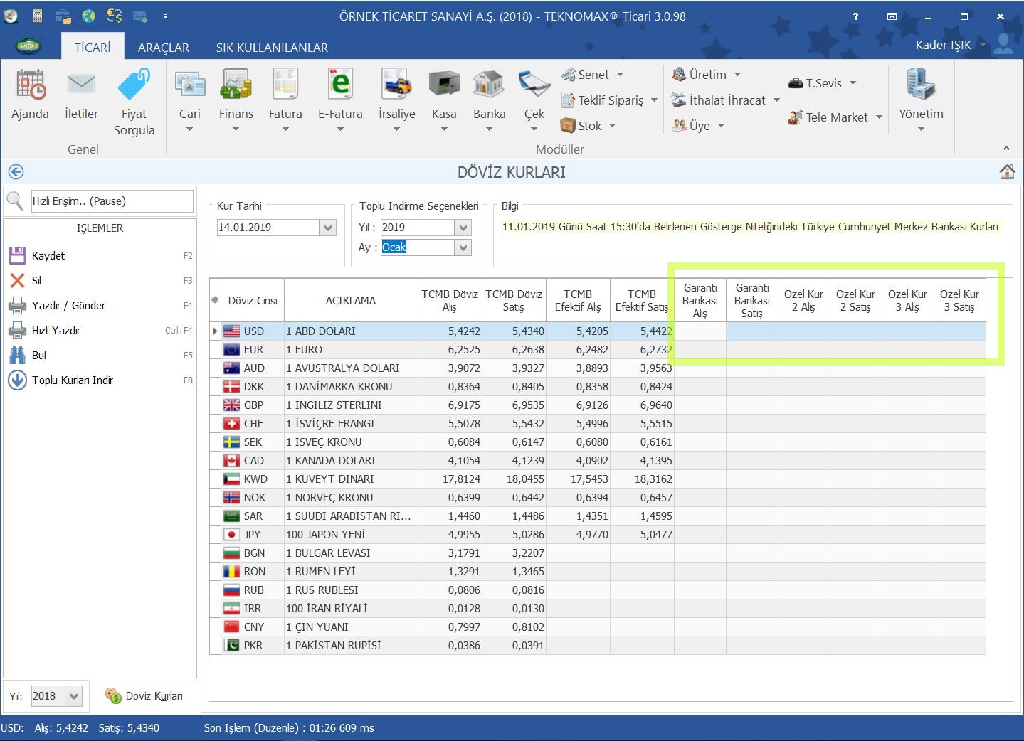Switch to the ARAÇLAR tab

[163, 48]
